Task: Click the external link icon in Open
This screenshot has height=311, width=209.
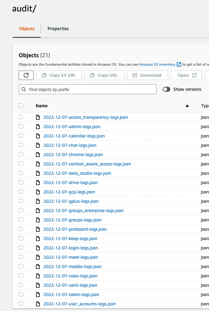Action: point(194,75)
